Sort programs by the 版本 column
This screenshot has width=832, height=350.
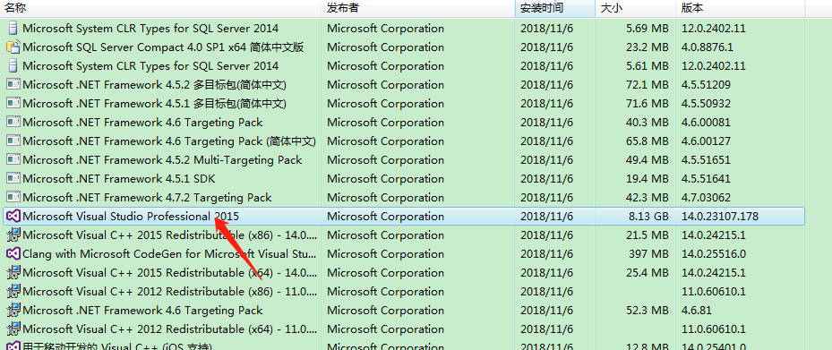point(741,8)
